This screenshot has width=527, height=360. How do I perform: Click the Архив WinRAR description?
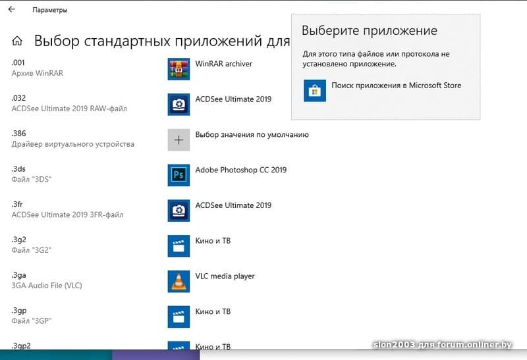click(x=38, y=73)
